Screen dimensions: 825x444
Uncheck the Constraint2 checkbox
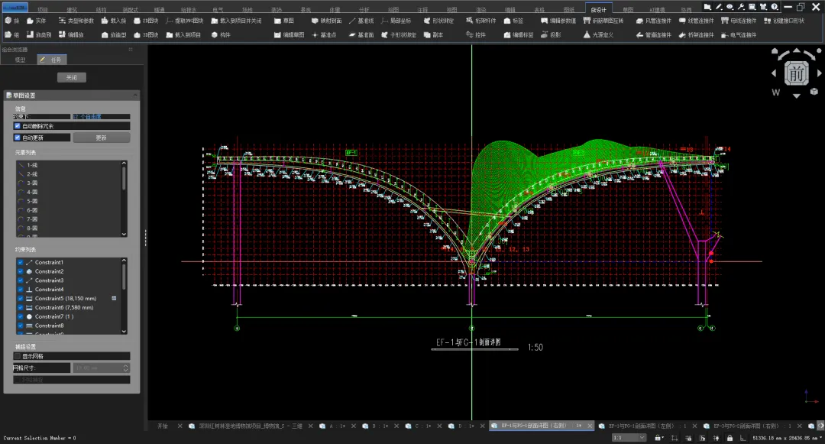[21, 271]
